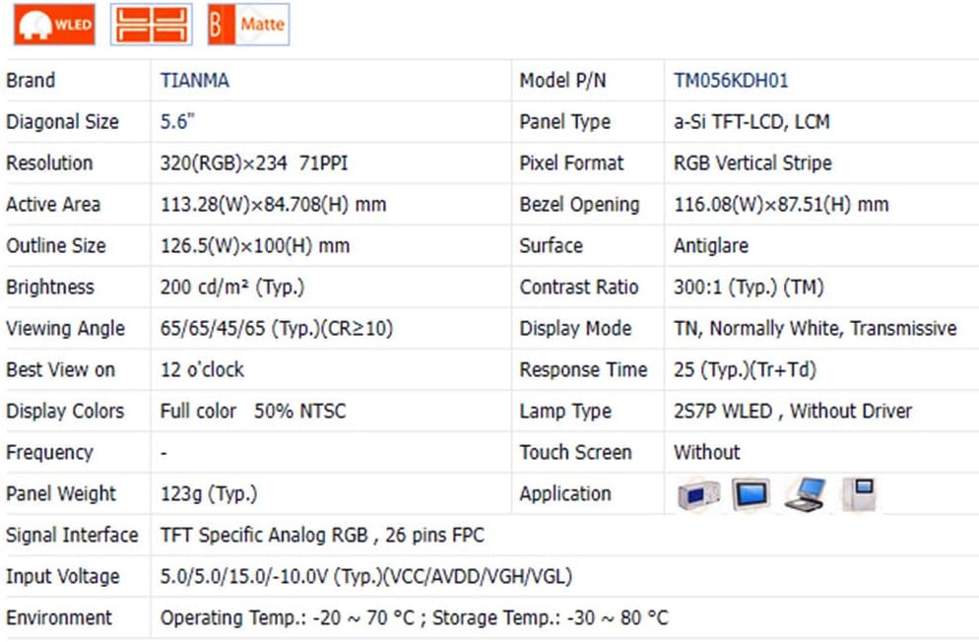Select the RGB Vertical Stripe pixel format
The image size is (979, 642).
[752, 162]
